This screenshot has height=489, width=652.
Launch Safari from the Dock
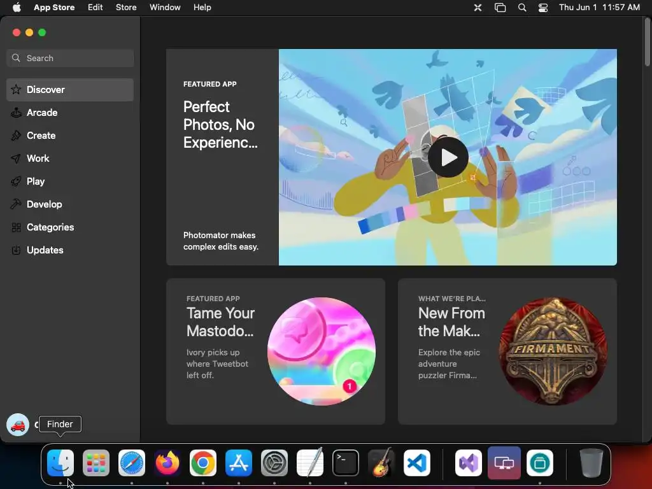(x=132, y=463)
